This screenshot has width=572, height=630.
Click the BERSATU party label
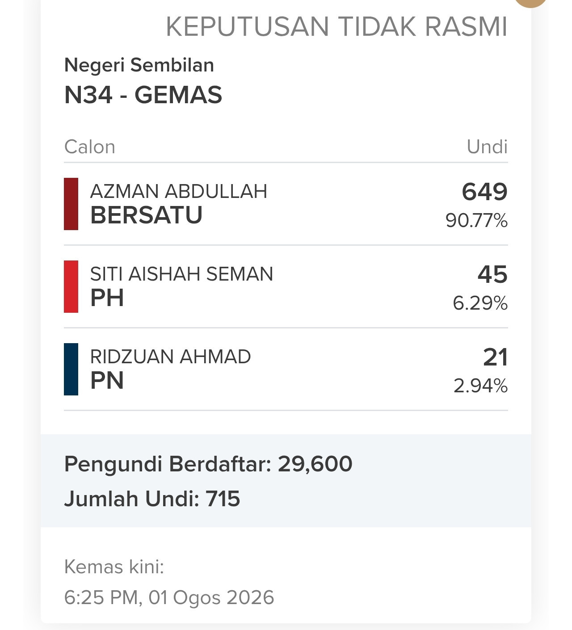pos(147,215)
